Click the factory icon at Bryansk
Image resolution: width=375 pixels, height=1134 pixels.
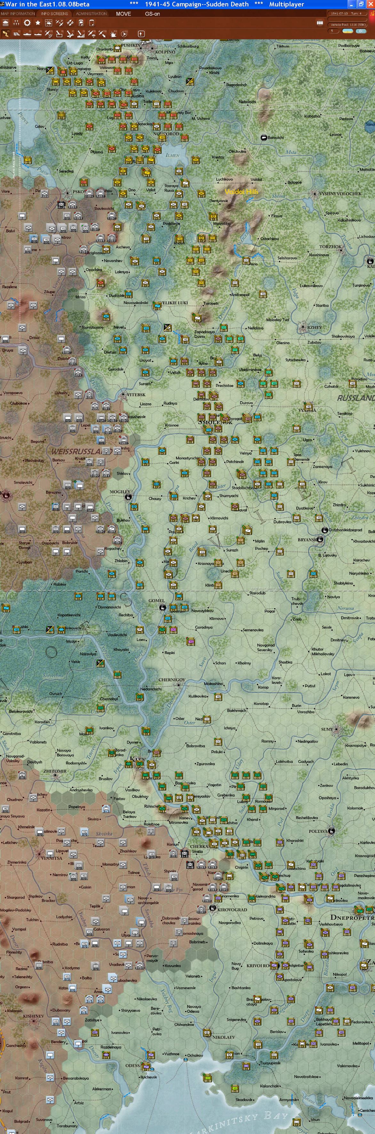point(320,539)
